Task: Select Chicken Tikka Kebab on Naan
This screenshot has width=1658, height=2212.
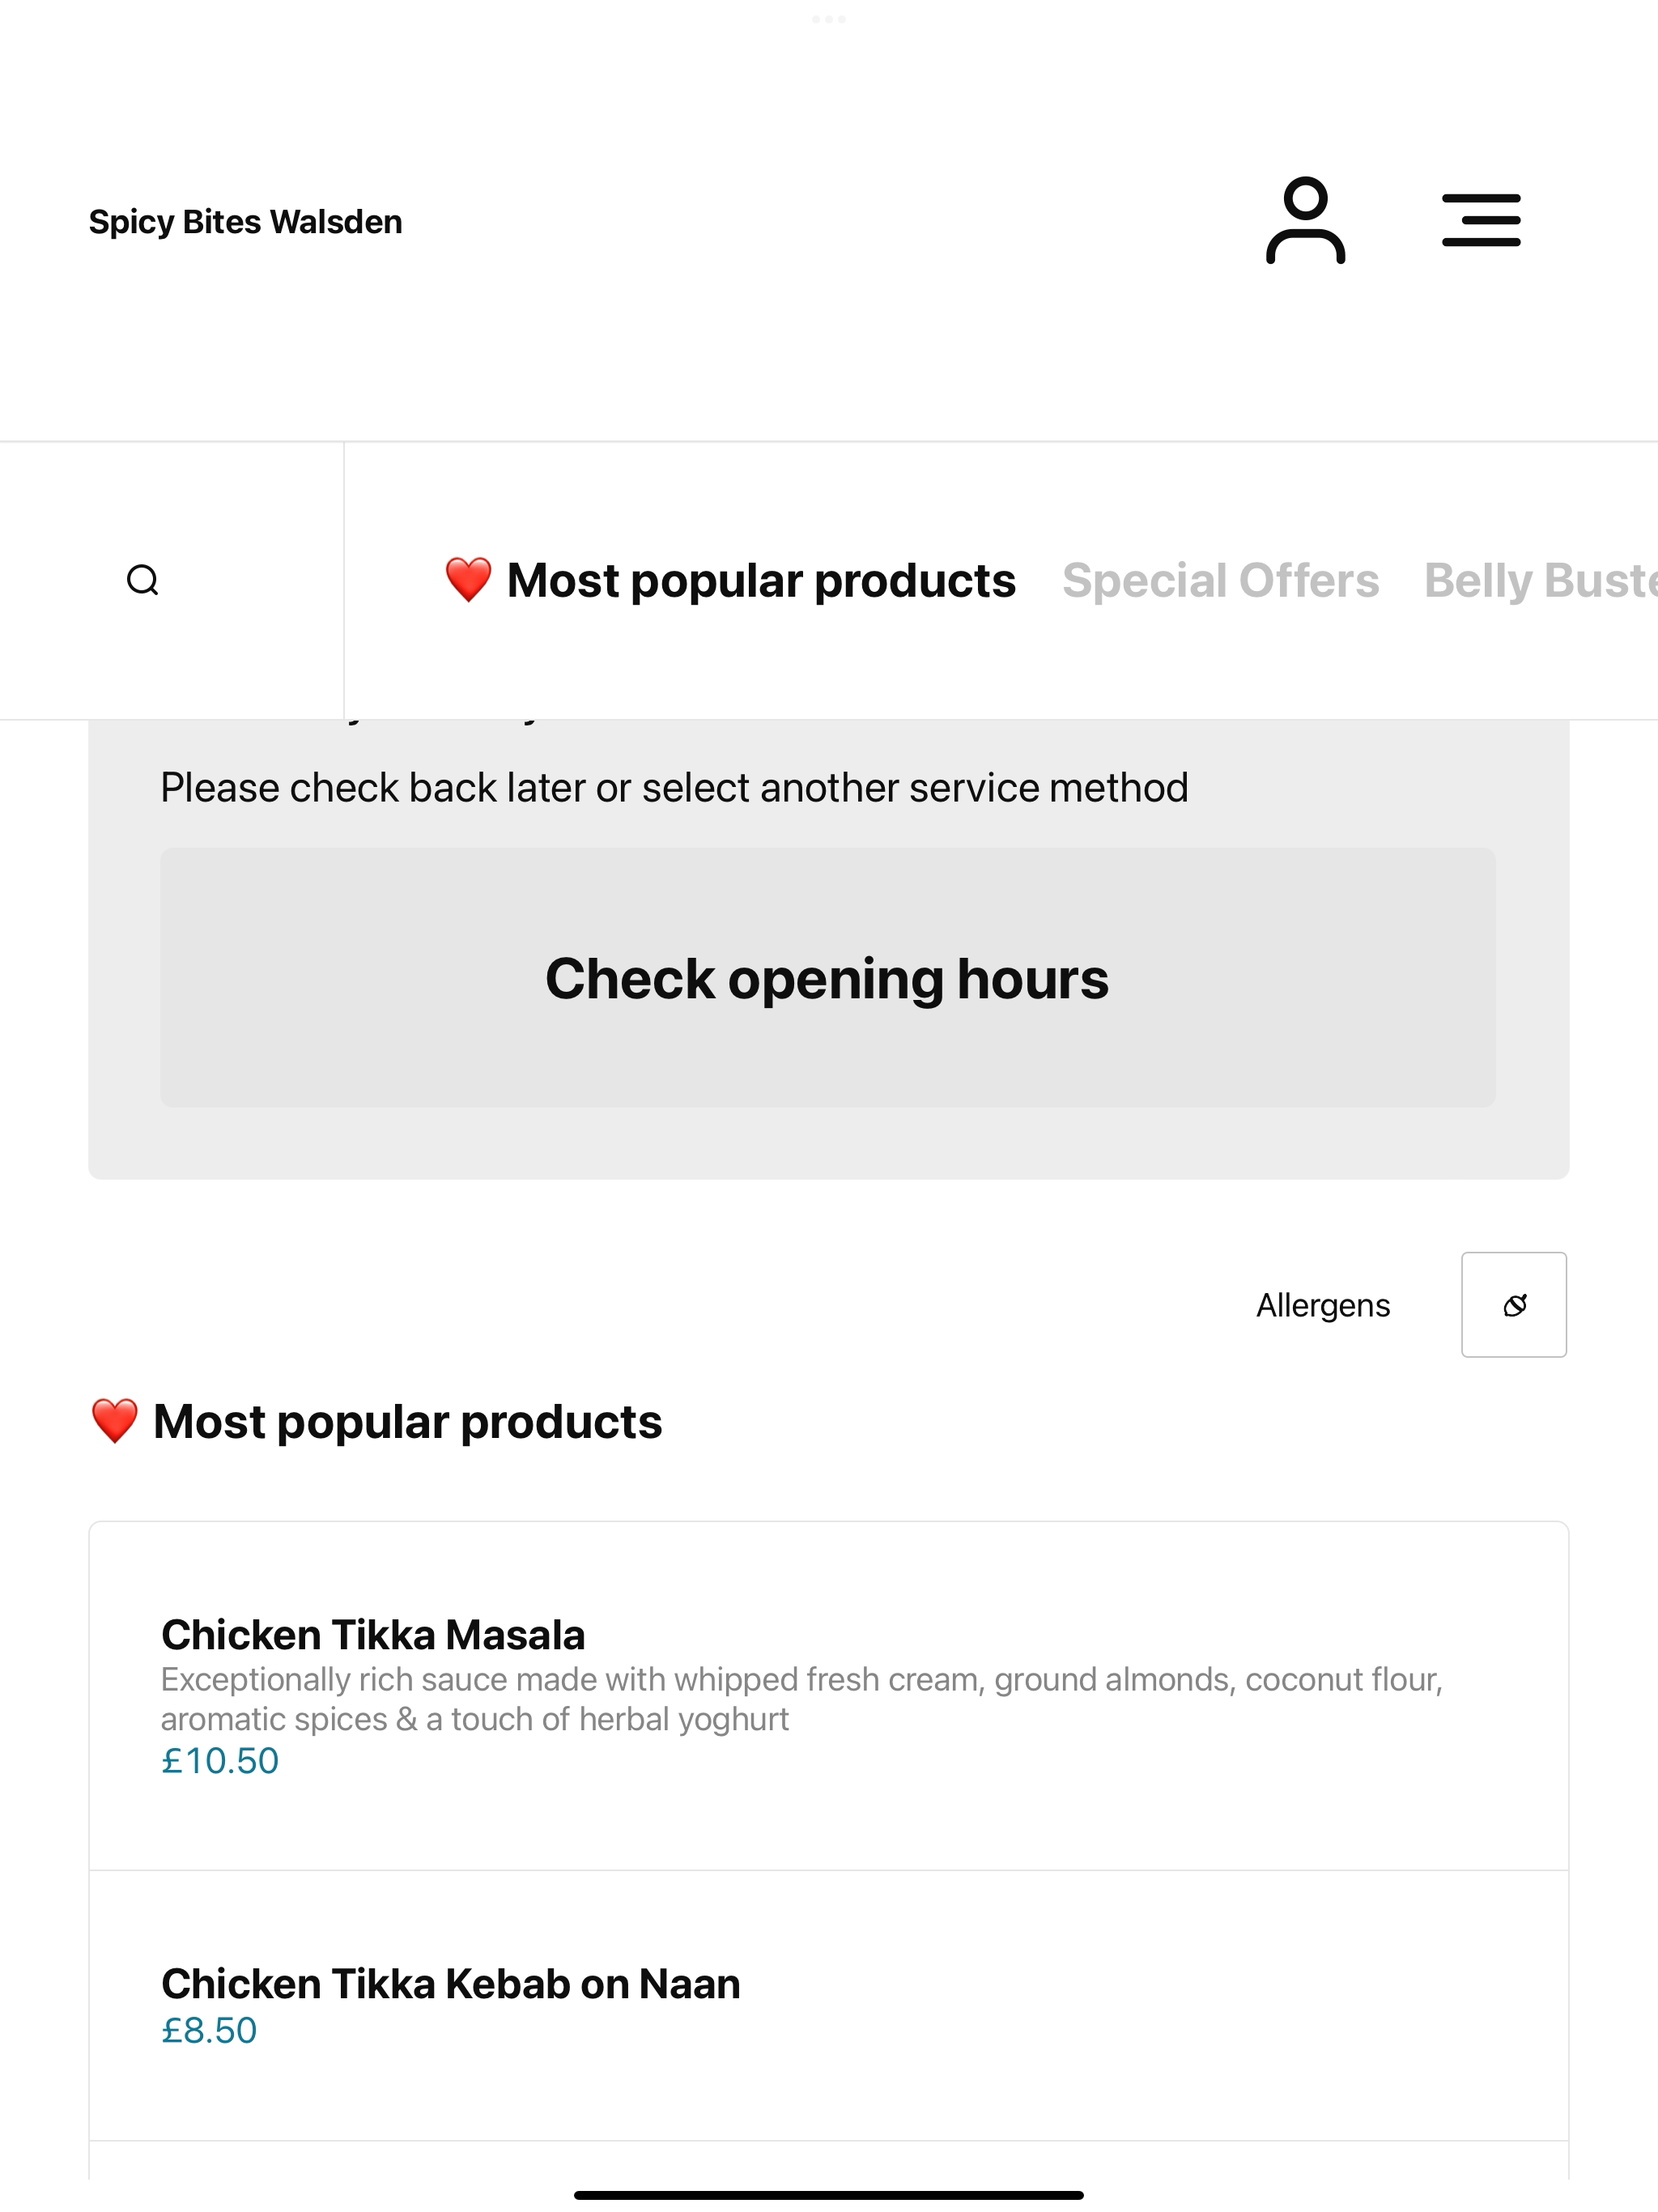Action: 829,2006
